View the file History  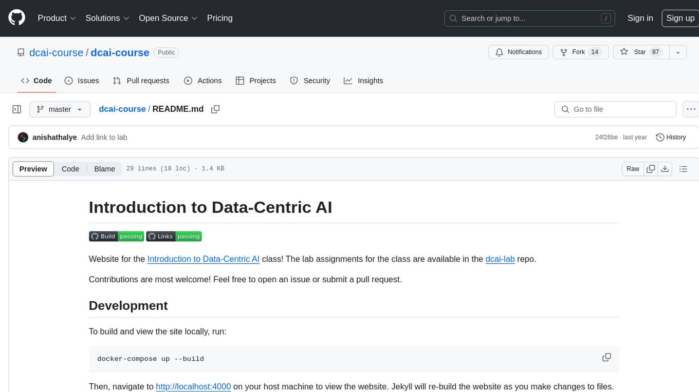pyautogui.click(x=671, y=138)
